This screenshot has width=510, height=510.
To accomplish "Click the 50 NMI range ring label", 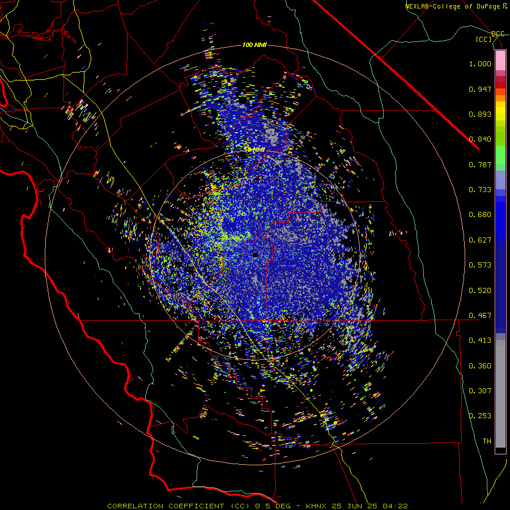I will click(x=254, y=150).
